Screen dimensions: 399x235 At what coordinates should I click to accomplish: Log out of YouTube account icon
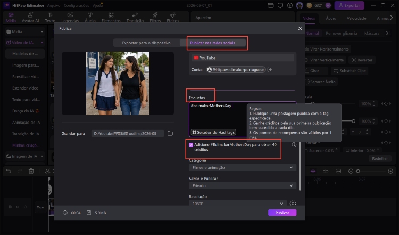(270, 70)
